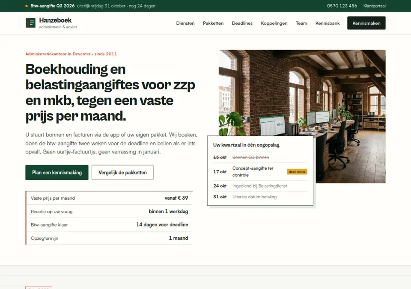411x289 pixels.
Task: Click the Plan een kennismaking button
Action: click(57, 173)
